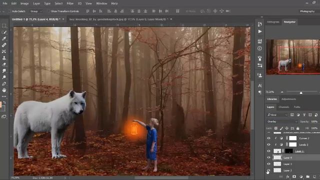Select the Eyedropper tool
The image size is (320, 180).
pos(4,38)
